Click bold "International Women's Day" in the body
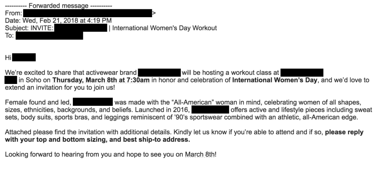This screenshot has width=379, height=171. tap(274, 80)
